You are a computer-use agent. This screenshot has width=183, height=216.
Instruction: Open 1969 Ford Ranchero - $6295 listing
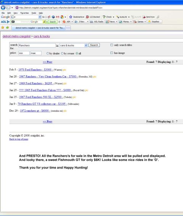click(x=36, y=83)
